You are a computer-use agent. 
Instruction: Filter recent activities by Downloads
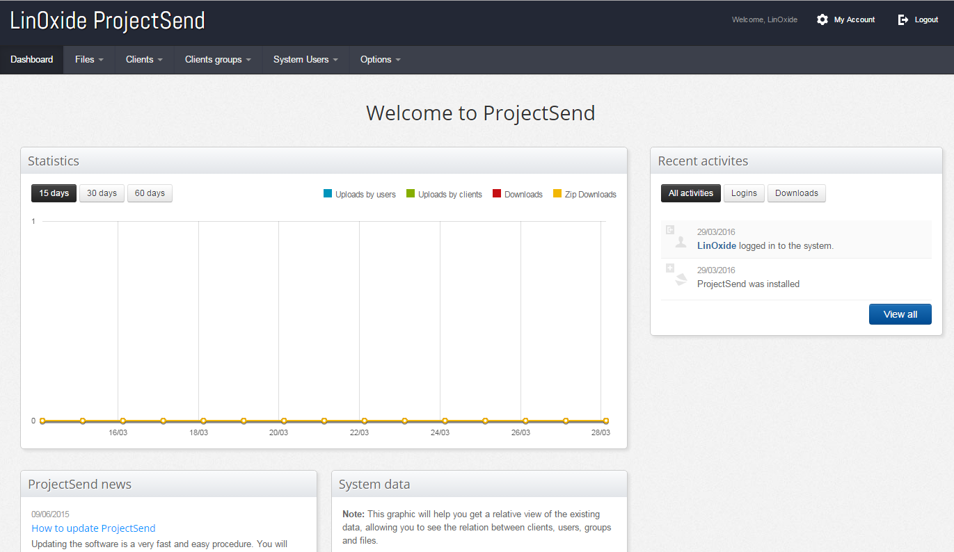(797, 193)
